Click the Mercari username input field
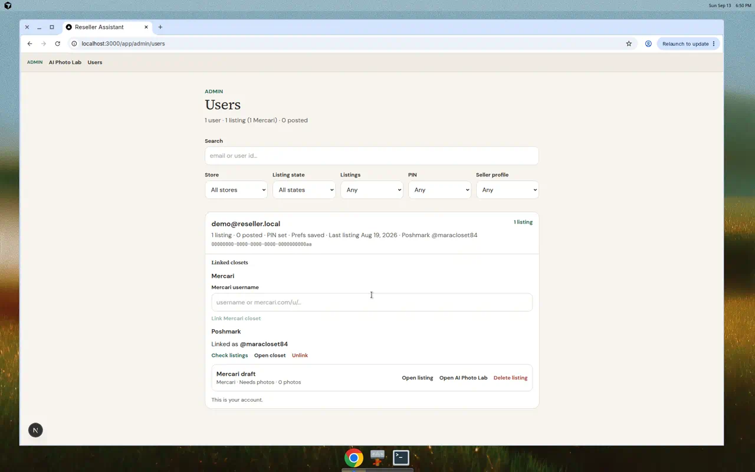Image resolution: width=755 pixels, height=472 pixels. pos(372,302)
